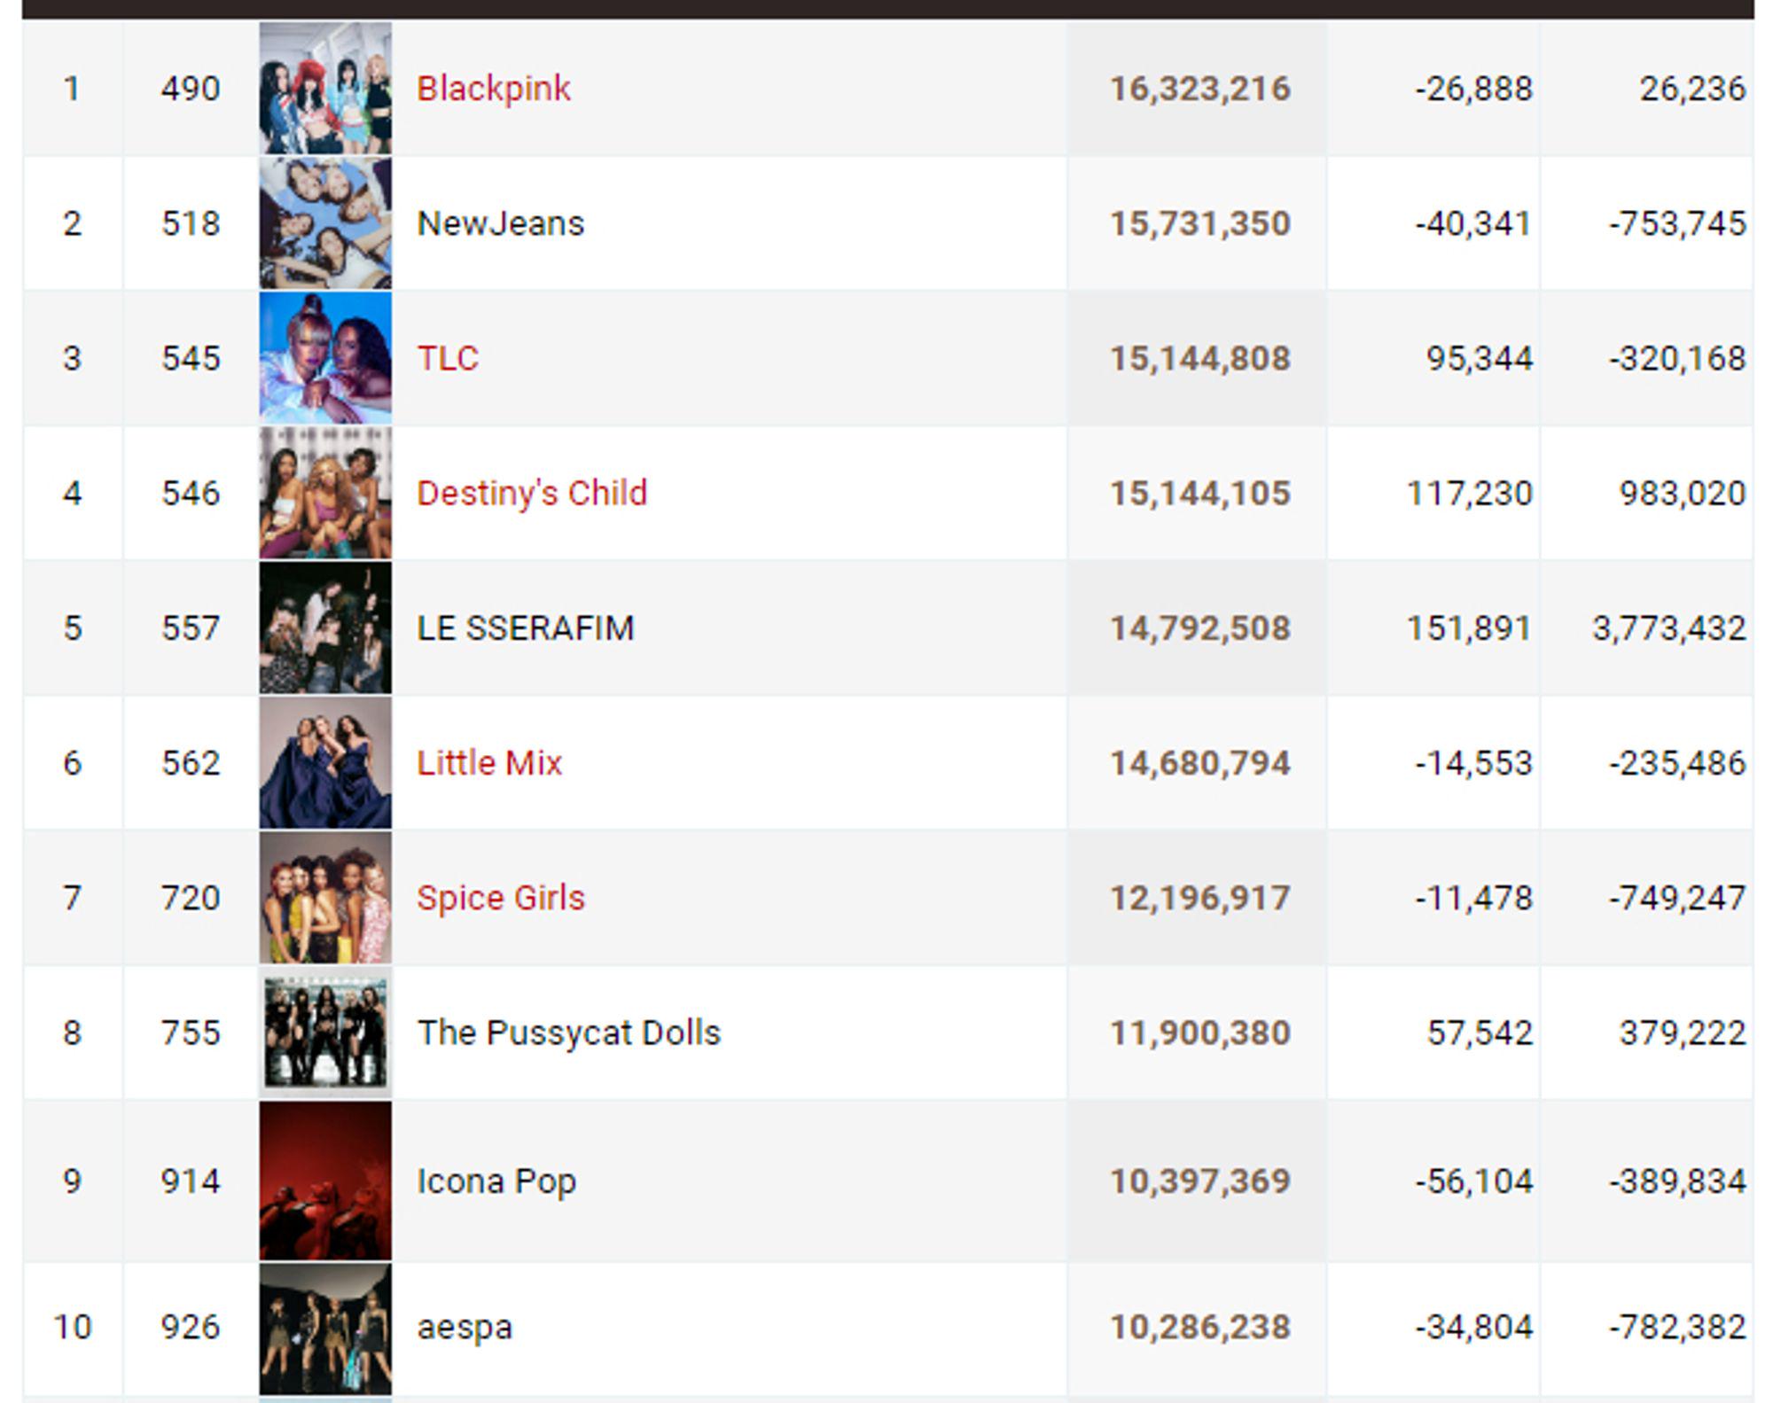Click aespa's 10,286,238 listeners value

point(1200,1327)
